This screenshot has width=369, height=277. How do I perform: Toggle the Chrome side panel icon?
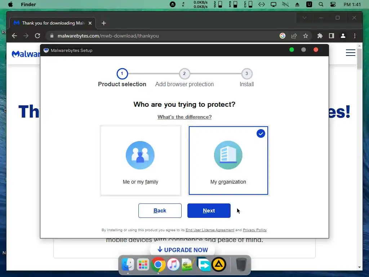tap(332, 36)
